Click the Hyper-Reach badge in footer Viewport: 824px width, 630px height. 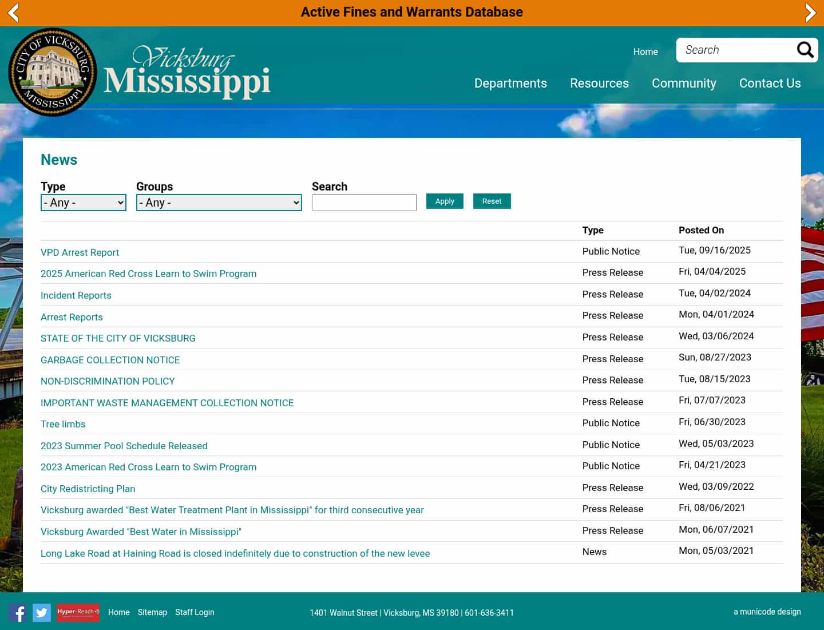coord(78,612)
